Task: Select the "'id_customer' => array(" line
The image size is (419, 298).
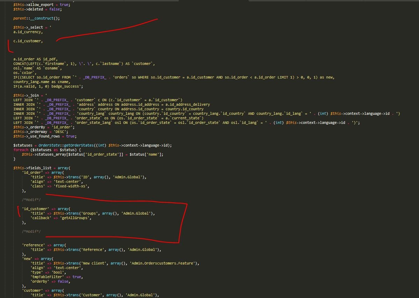Action: [46, 209]
